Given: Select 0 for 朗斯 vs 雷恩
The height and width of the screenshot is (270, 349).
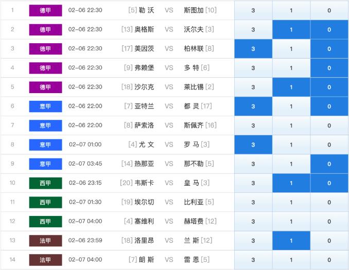Looking at the screenshot, I should tap(329, 260).
